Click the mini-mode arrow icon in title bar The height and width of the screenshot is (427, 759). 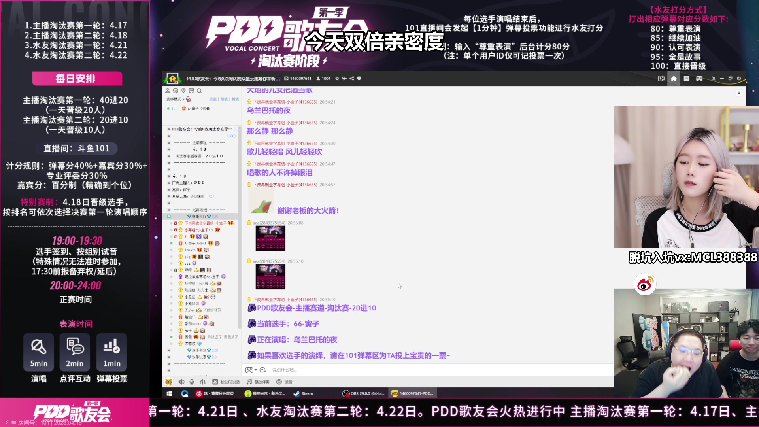point(714,79)
